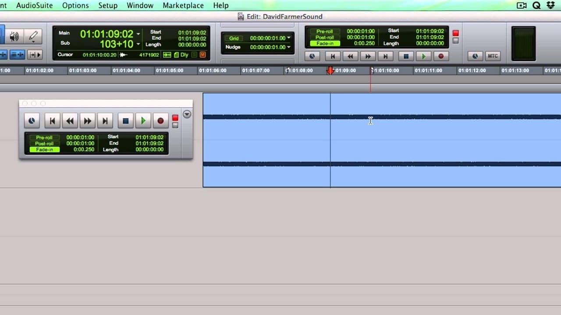The width and height of the screenshot is (561, 315).
Task: Toggle Fade-in in the main transport
Action: [325, 43]
